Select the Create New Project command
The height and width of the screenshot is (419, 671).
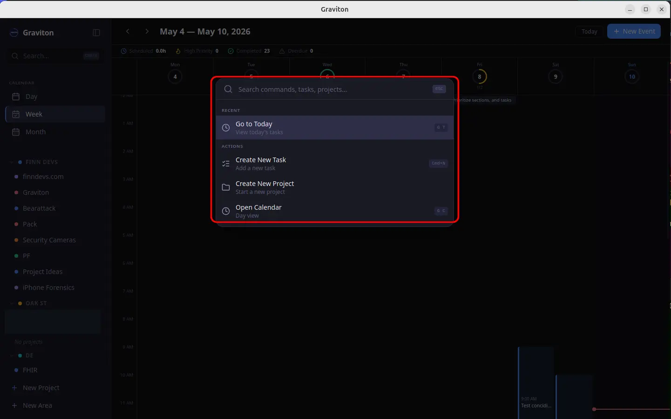(335, 187)
